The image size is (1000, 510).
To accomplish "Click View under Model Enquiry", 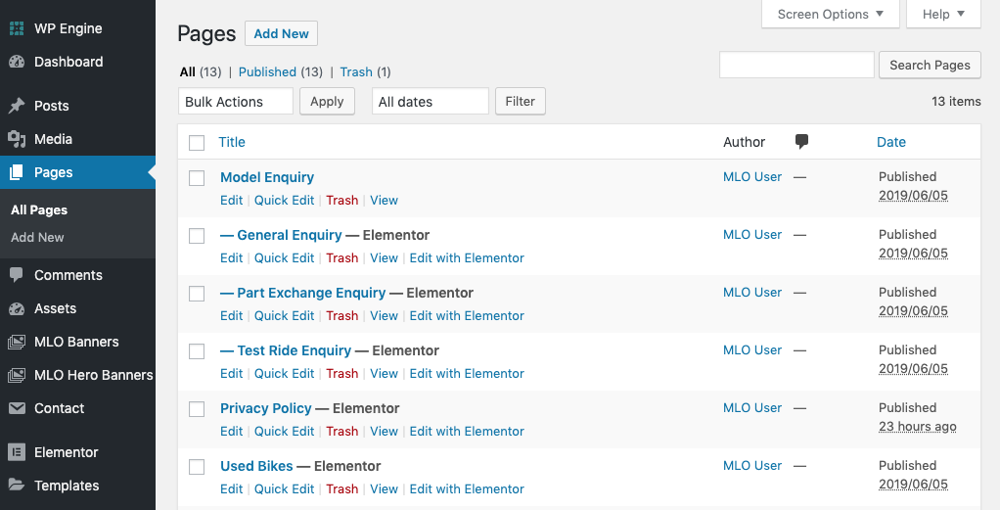I will (x=384, y=201).
